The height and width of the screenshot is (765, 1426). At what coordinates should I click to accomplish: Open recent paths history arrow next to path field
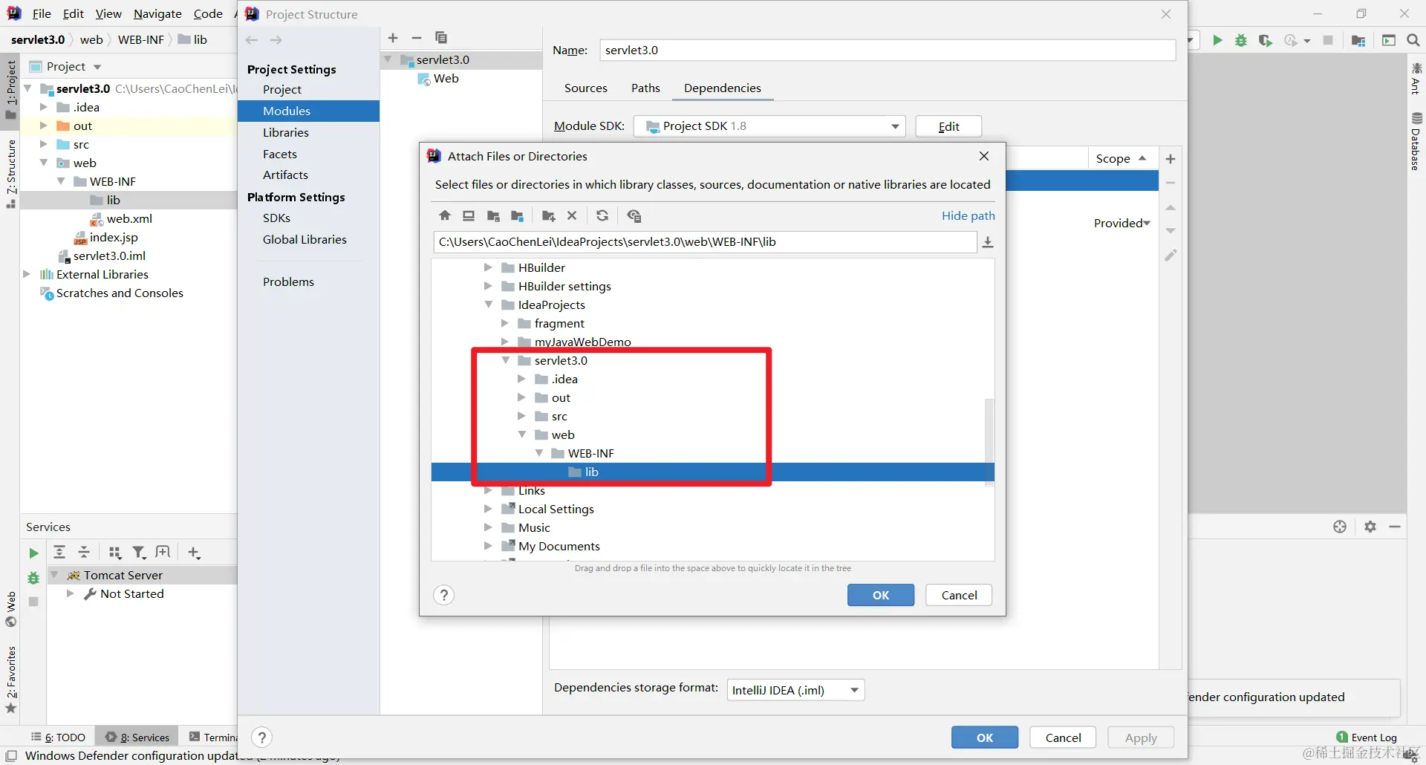click(x=988, y=242)
